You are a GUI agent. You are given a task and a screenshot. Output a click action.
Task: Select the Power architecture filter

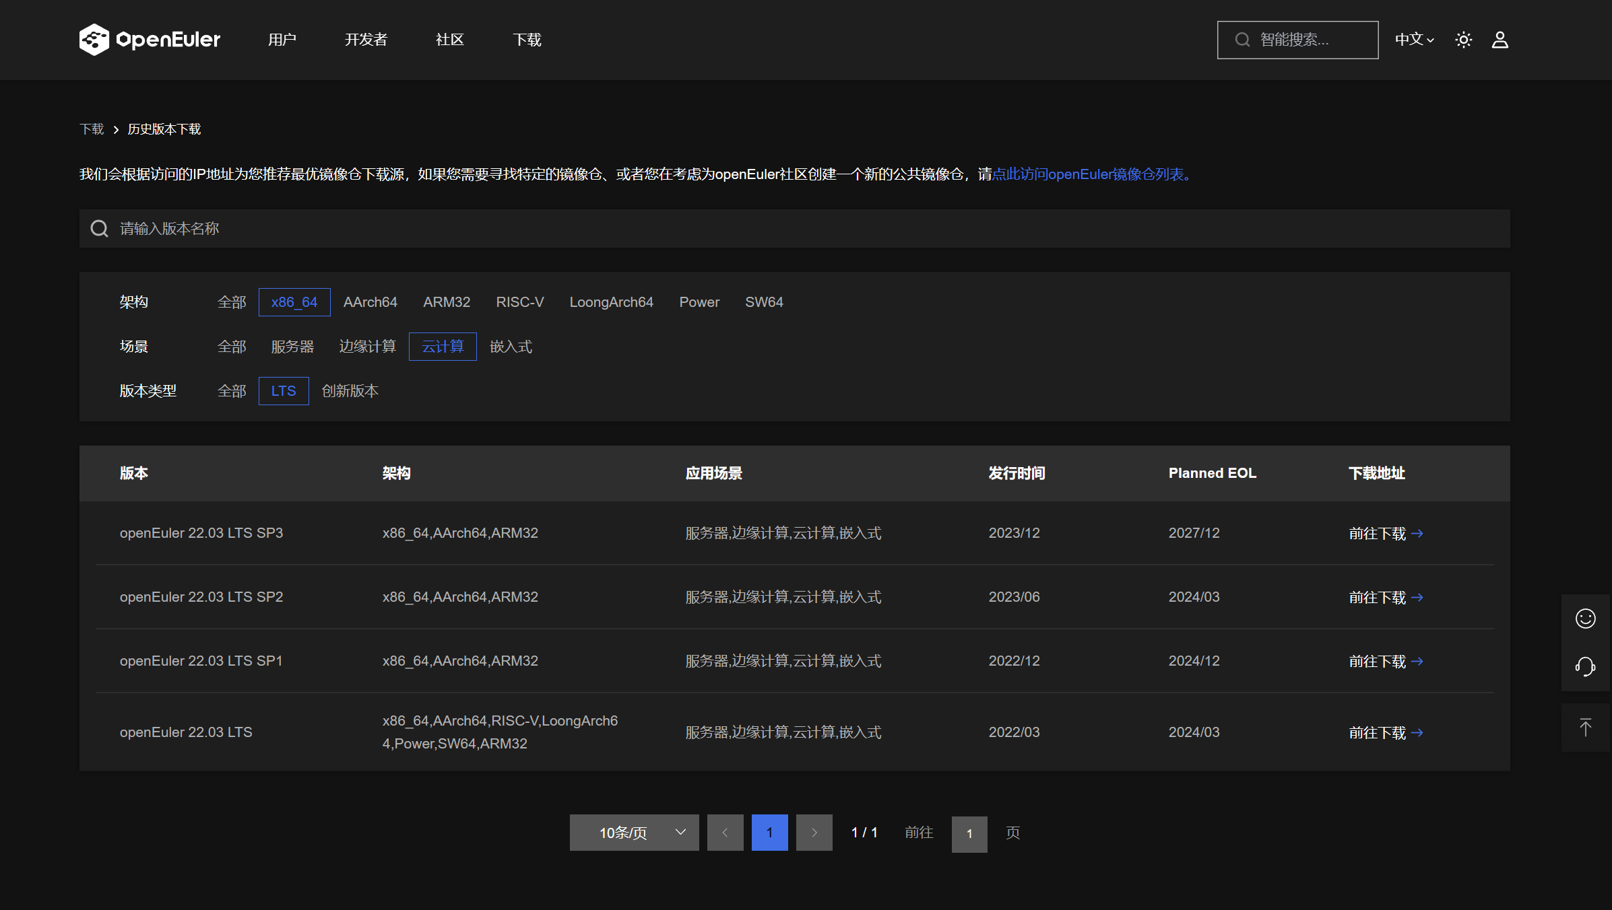699,302
